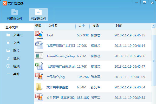Viewport: 156px width, 104px height.
Task: Filter by 其他 category
Action: pos(17,74)
